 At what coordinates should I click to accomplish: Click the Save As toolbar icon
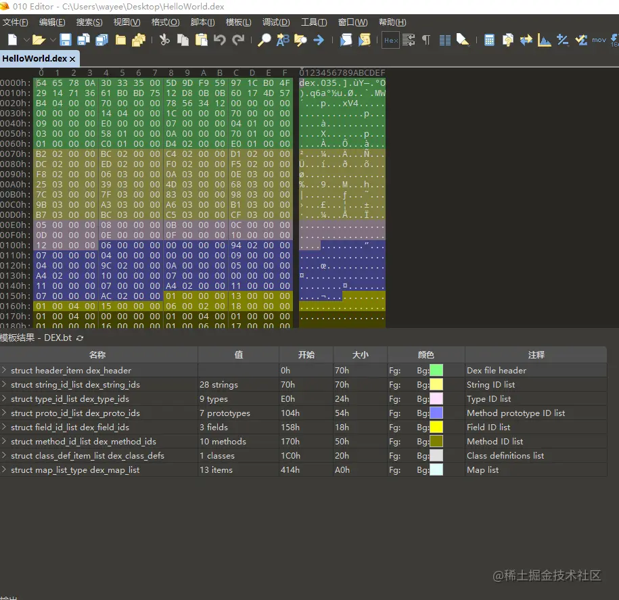click(x=83, y=40)
